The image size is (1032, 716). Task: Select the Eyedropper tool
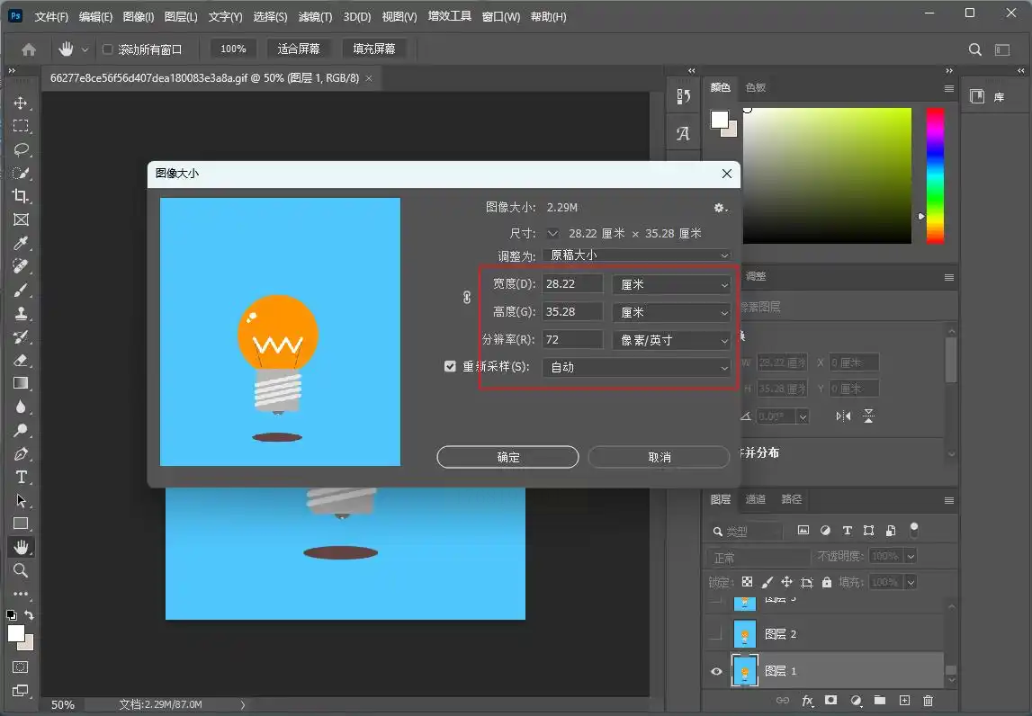point(21,243)
